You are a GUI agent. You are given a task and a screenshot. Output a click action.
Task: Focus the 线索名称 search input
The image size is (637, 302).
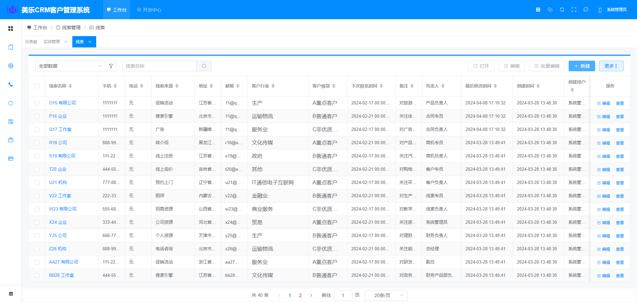pos(159,66)
